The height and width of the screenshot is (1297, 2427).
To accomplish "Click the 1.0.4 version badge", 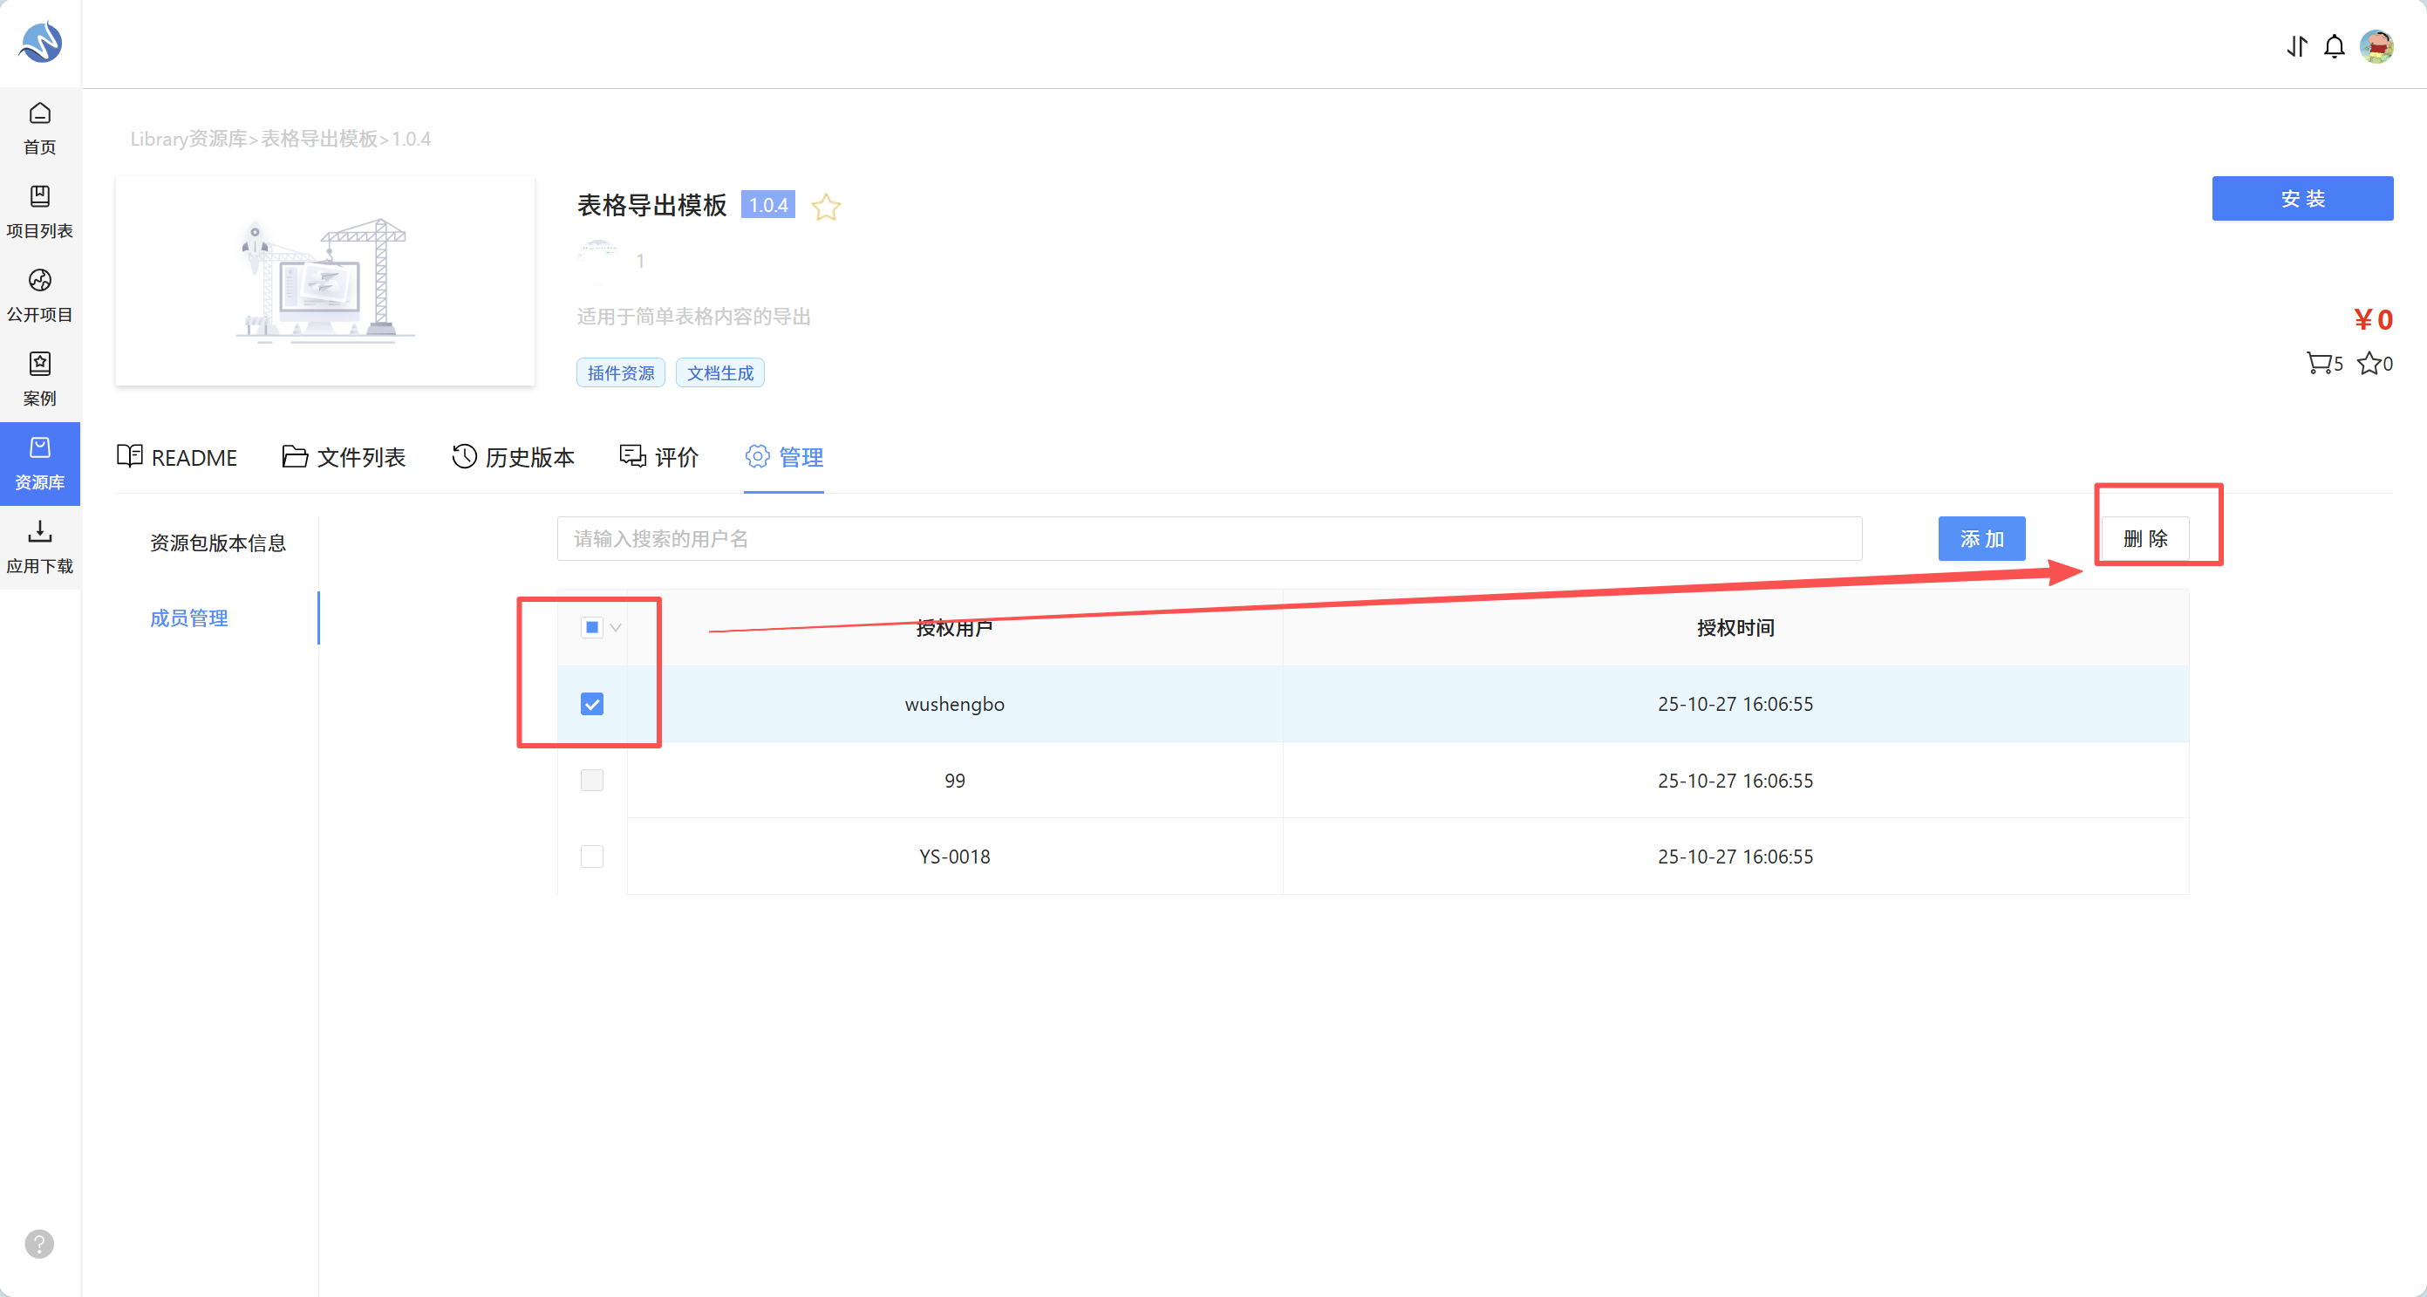I will click(767, 206).
